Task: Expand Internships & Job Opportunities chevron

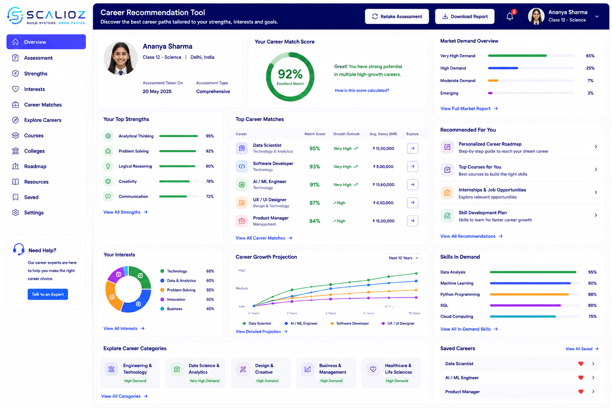Action: [596, 192]
